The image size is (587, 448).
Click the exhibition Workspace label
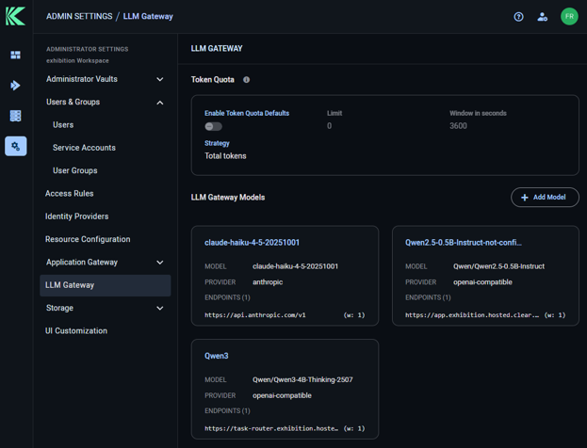(x=77, y=60)
